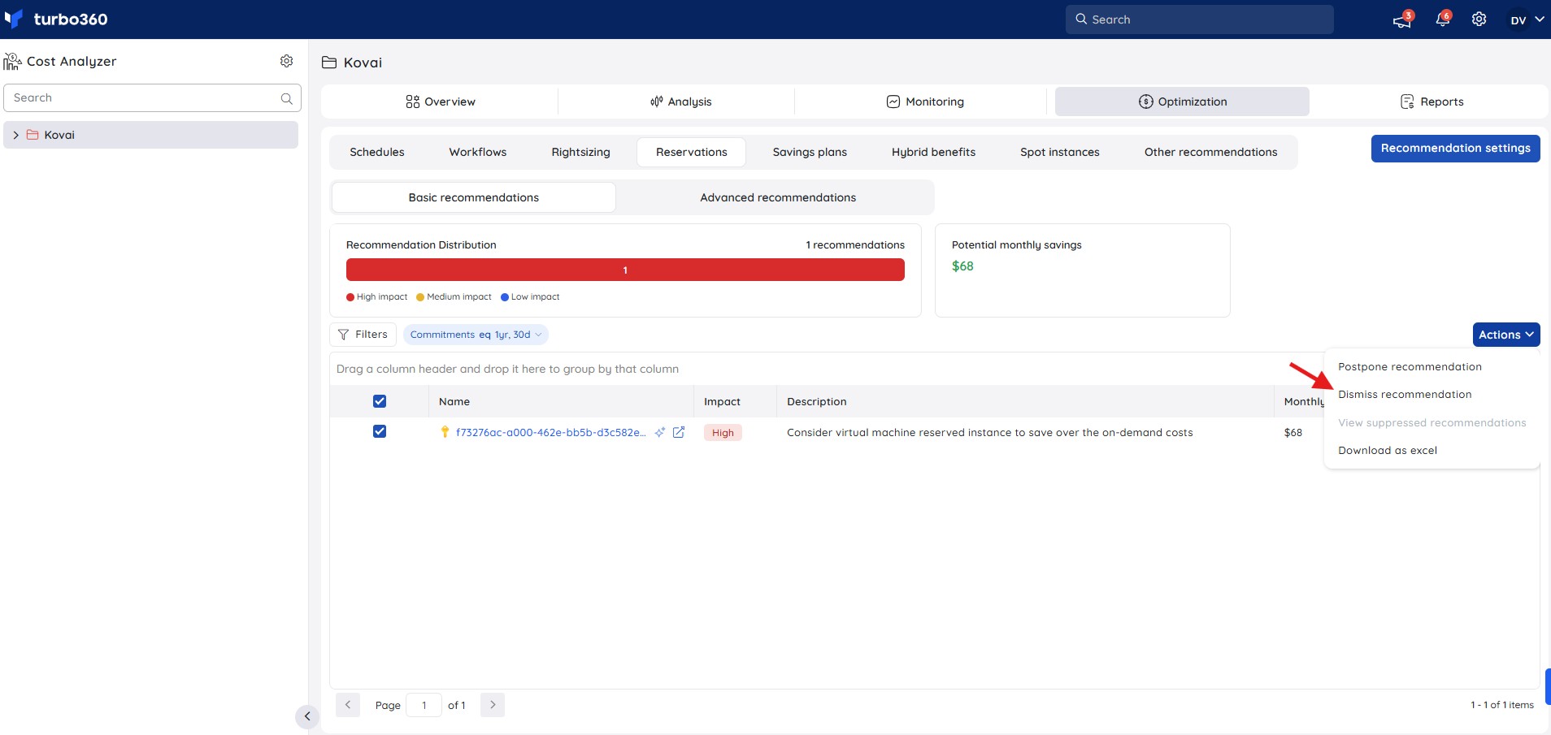Open the Other recommendations sub-tab
1551x735 pixels.
[x=1210, y=152]
